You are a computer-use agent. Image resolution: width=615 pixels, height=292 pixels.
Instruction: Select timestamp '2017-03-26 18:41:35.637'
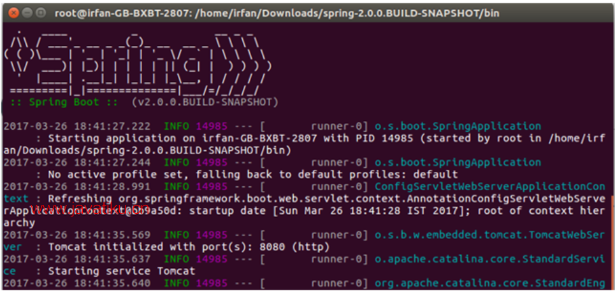(77, 259)
